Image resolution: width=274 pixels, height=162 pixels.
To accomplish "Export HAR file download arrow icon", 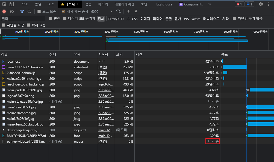I will point(136,11).
